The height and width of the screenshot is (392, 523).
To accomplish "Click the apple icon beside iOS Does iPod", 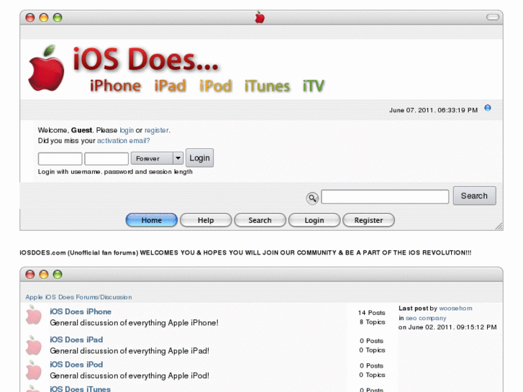I will [x=34, y=370].
